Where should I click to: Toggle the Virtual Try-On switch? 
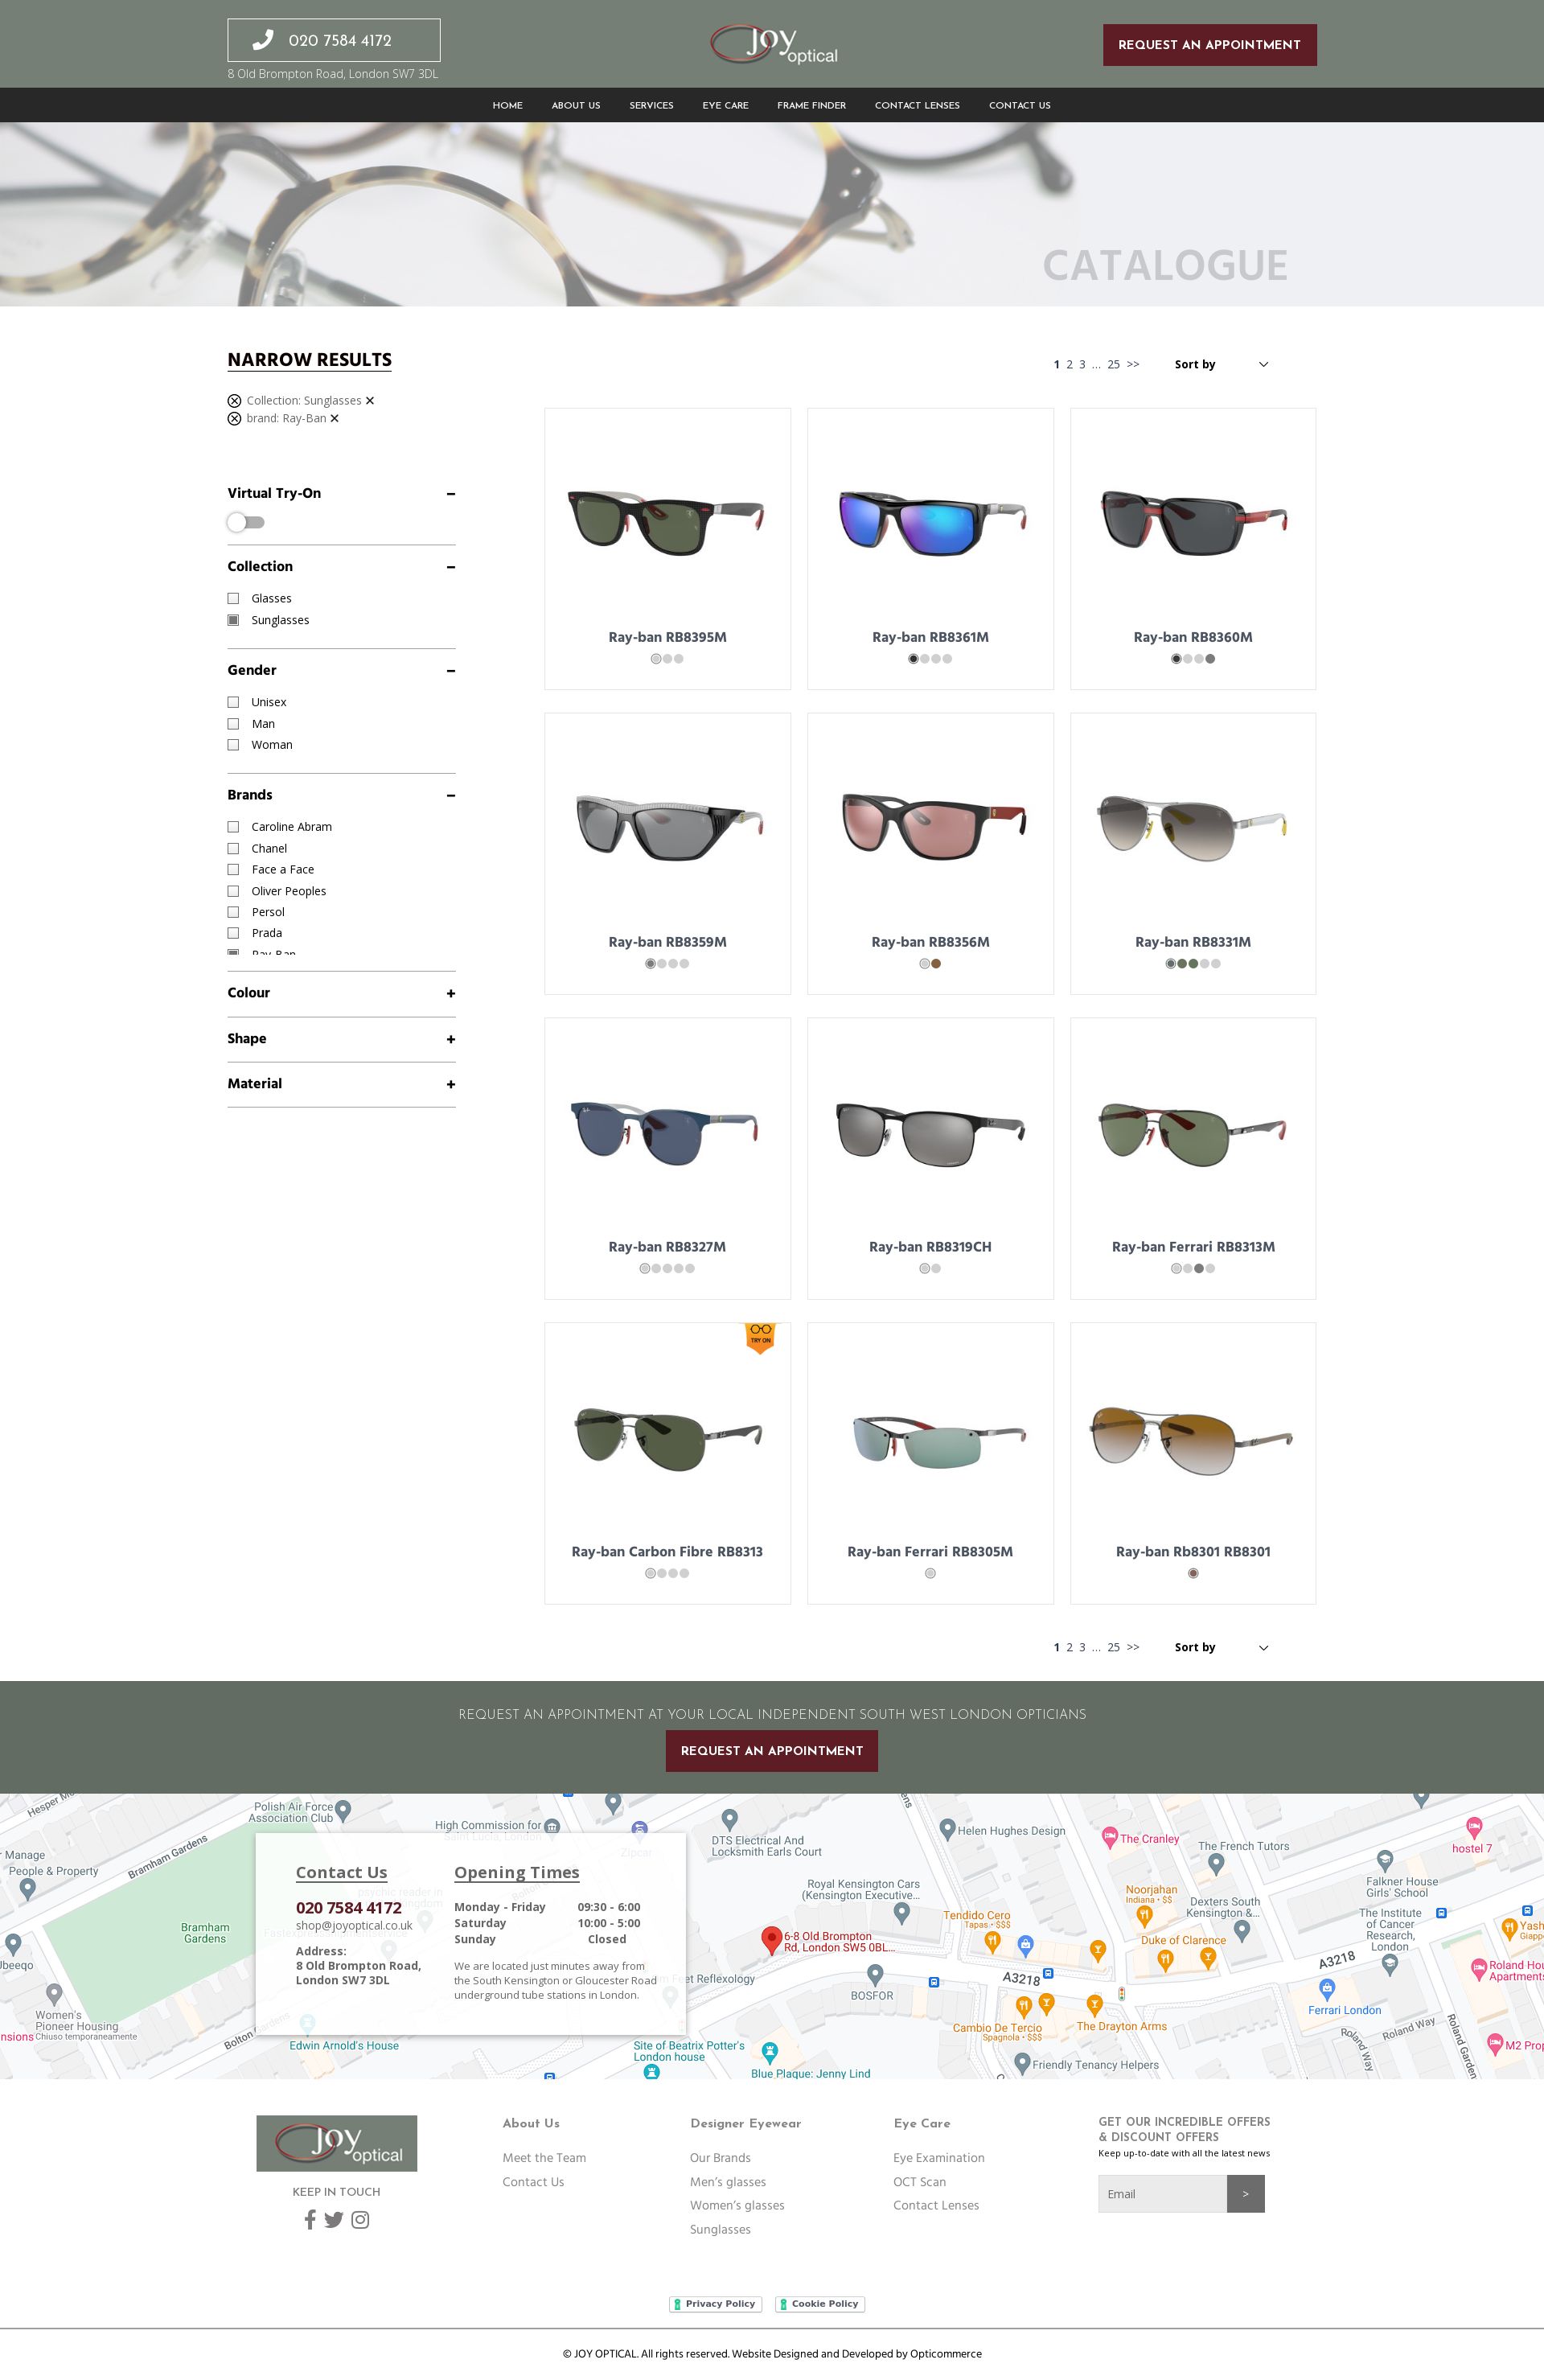(x=246, y=522)
